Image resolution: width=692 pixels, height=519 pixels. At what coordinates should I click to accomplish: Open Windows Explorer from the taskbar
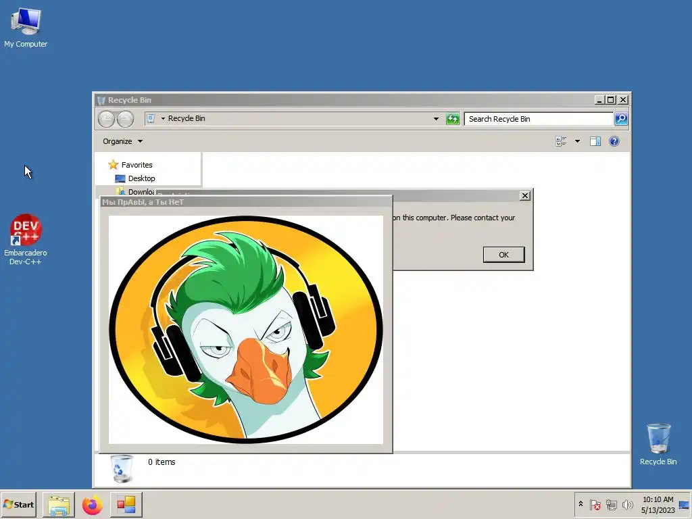pos(59,505)
